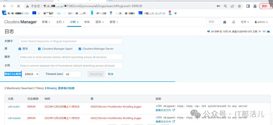Screen dimensions: 273x125
Task: Uncheck the 服务 source checkbox
Action: pyautogui.click(x=20, y=49)
